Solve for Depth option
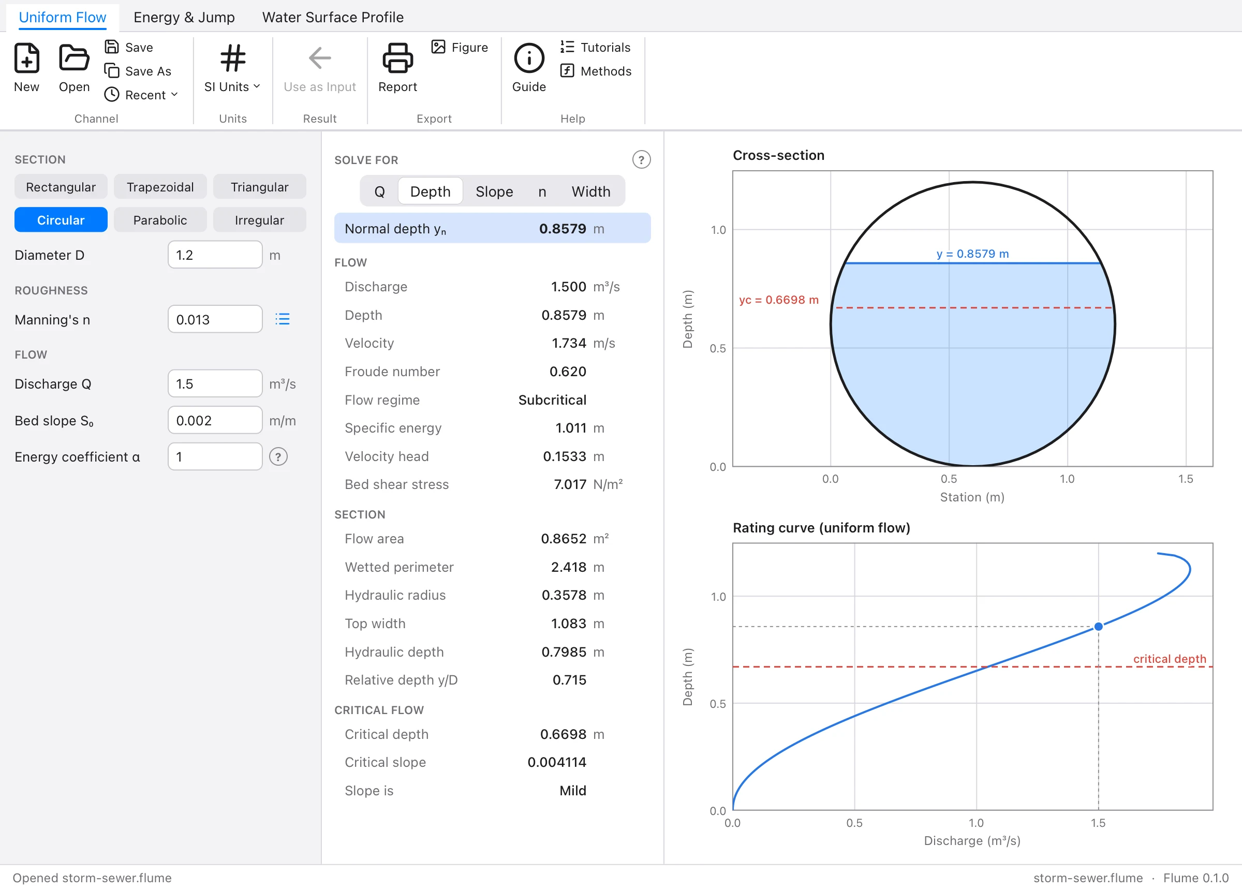Viewport: 1242px width, 890px height. 431,191
